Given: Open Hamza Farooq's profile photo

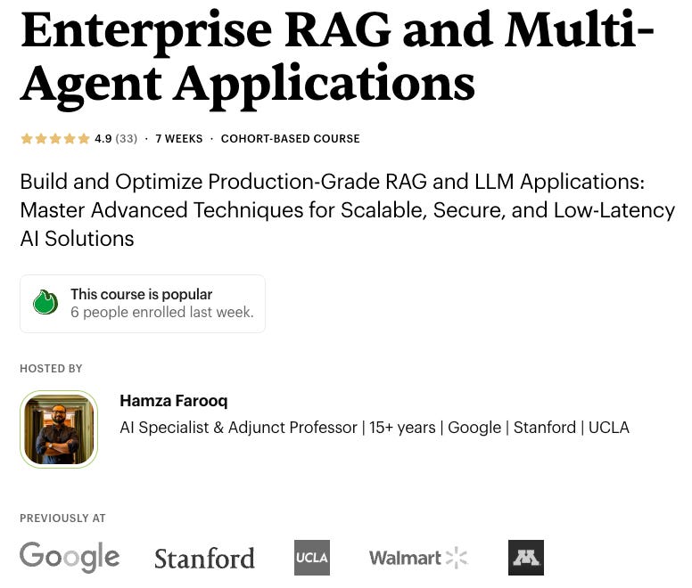Looking at the screenshot, I should [x=59, y=429].
